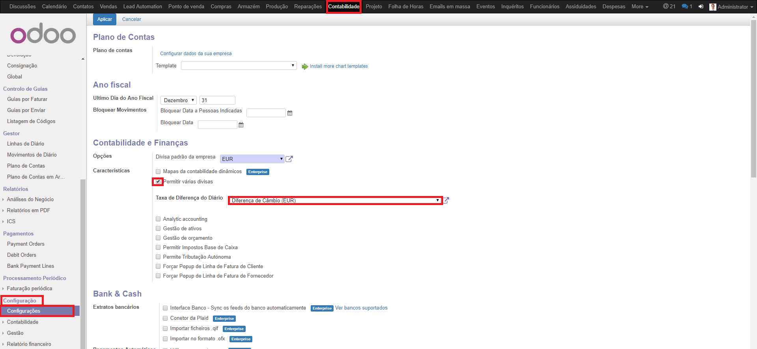Open the More menu in top bar
Viewport: 757px width, 349px height.
(640, 6)
